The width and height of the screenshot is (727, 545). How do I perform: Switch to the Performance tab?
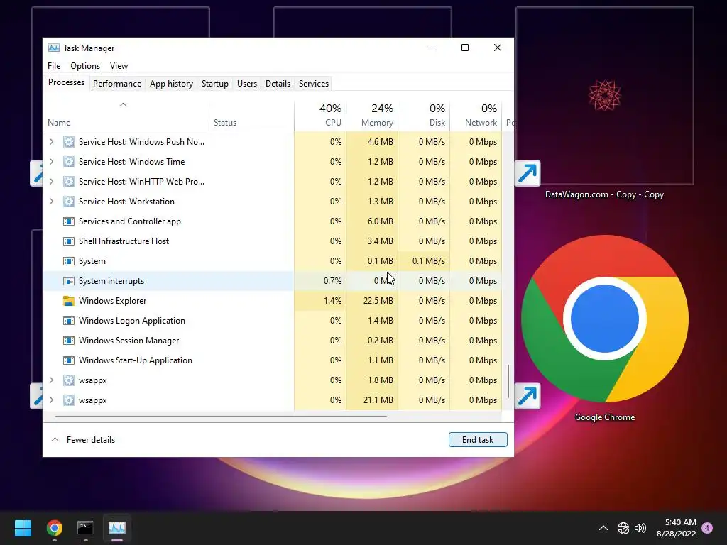click(x=117, y=84)
